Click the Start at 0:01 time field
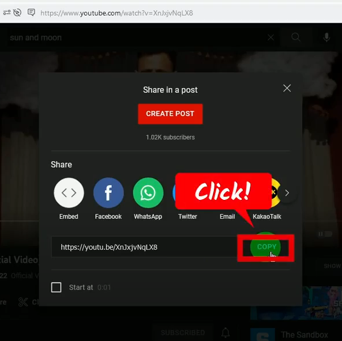This screenshot has height=341, width=342. (x=104, y=287)
